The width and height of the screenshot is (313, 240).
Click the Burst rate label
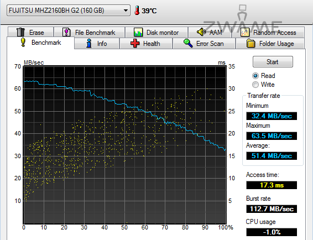pyautogui.click(x=258, y=199)
